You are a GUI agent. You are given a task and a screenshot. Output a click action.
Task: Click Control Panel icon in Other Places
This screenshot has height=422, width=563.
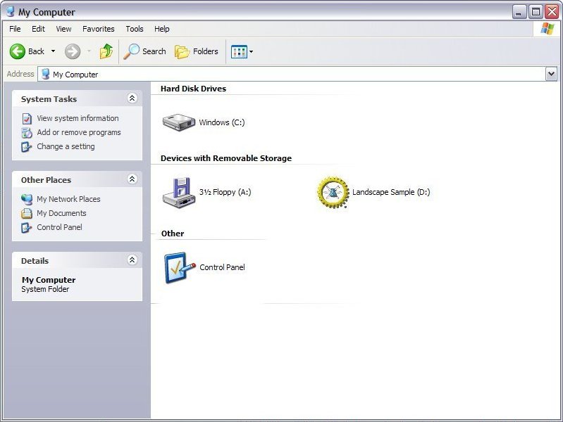click(x=27, y=227)
